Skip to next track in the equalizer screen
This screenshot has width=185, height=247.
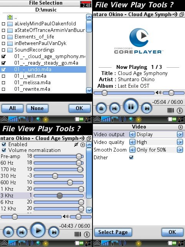(x=54, y=232)
